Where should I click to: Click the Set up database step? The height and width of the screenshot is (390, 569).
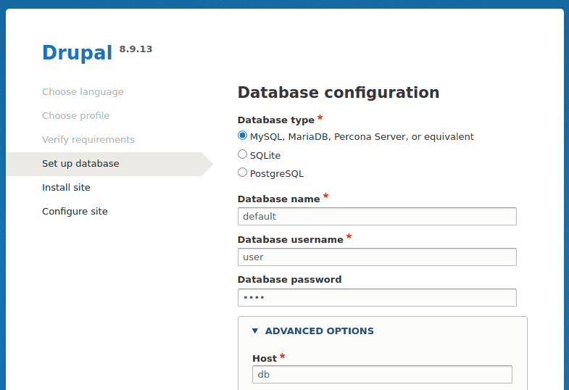tap(80, 164)
